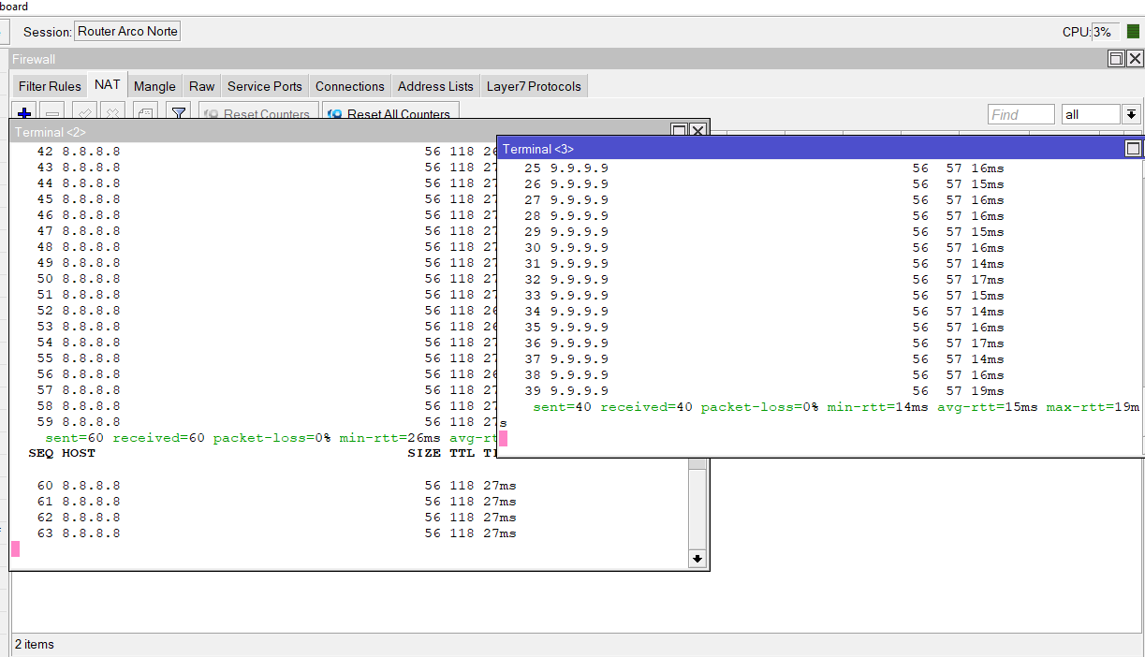Switch to the Raw tab
Image resolution: width=1145 pixels, height=657 pixels.
(201, 86)
